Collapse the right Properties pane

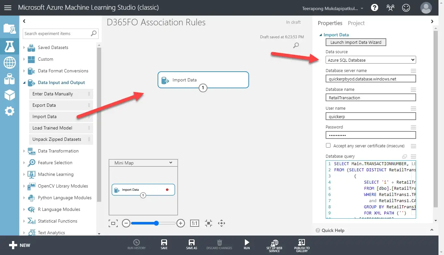432,21
